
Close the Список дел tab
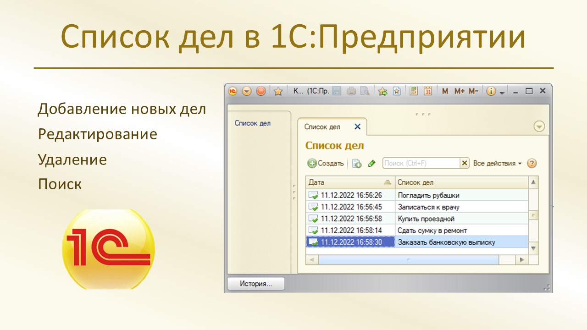tap(358, 127)
